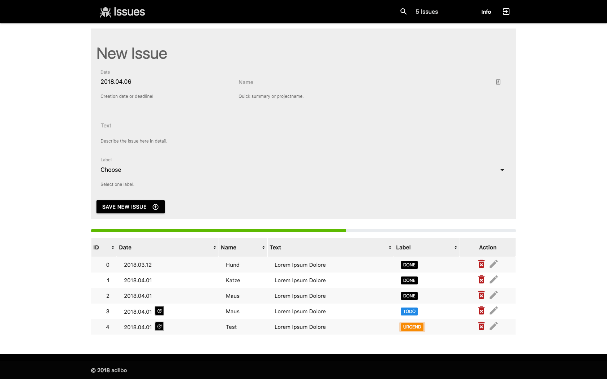Click the green progress bar
The height and width of the screenshot is (379, 607).
(219, 231)
